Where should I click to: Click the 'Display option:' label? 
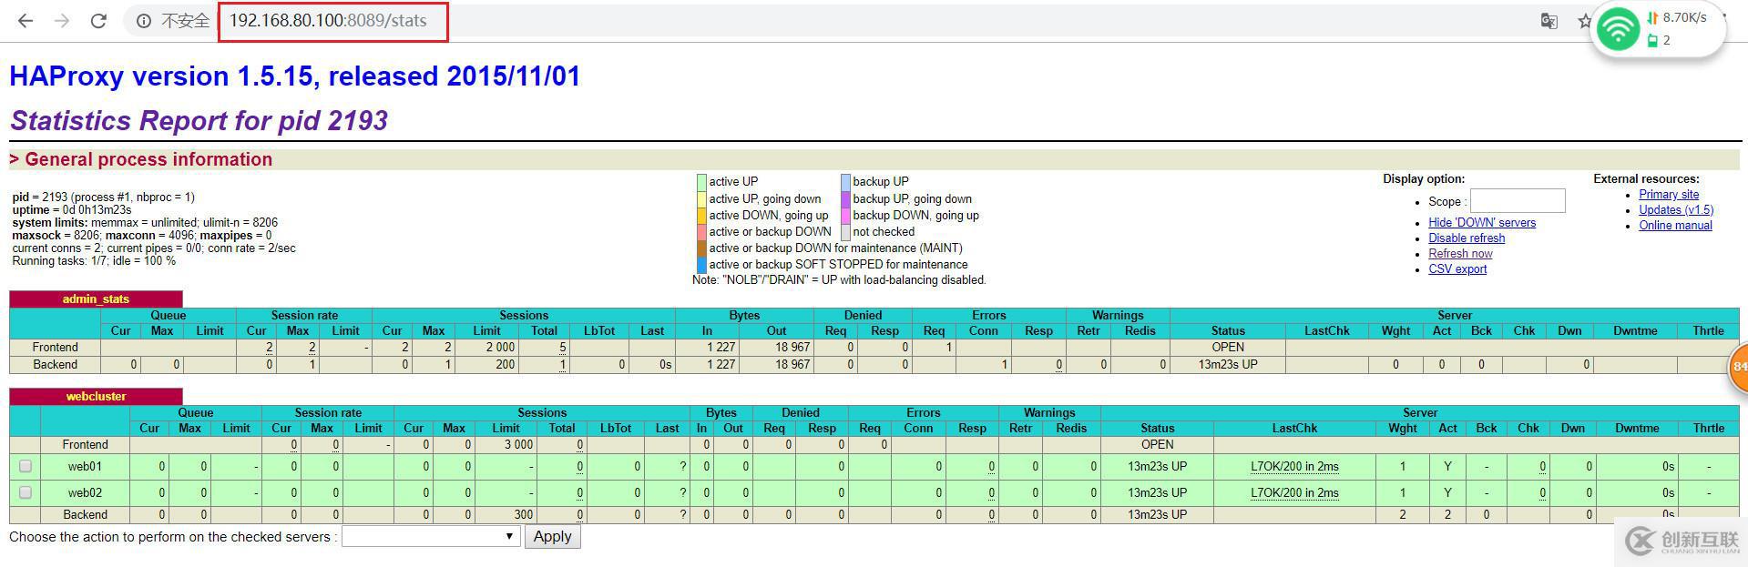click(1424, 179)
